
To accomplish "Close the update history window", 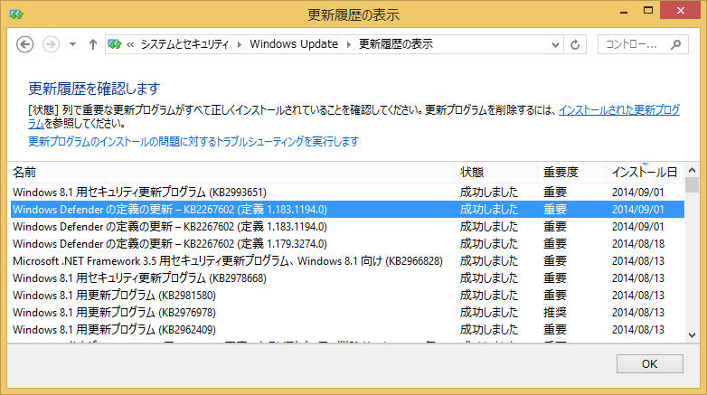I will click(x=681, y=10).
